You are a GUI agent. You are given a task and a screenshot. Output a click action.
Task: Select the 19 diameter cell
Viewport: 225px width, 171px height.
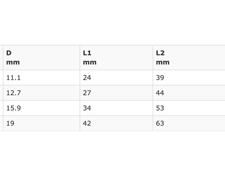[x=42, y=123]
